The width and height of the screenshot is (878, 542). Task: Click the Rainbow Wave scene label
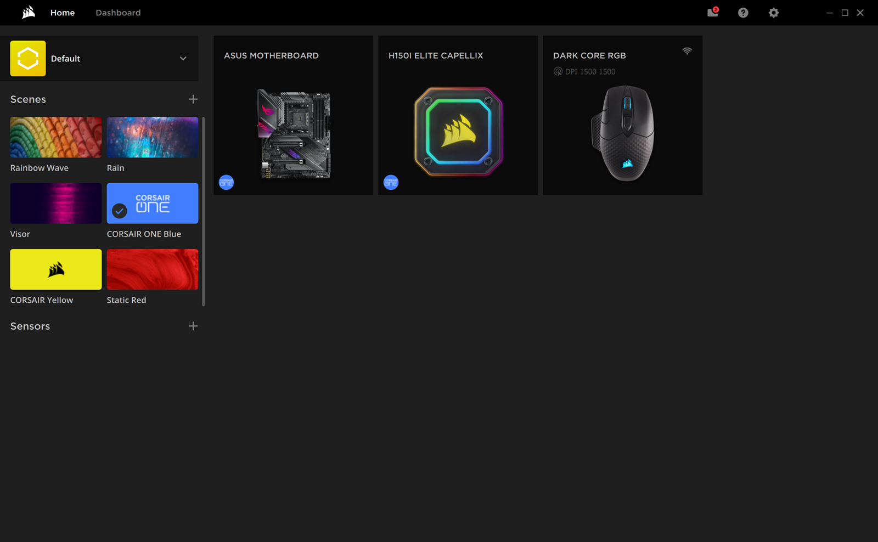[40, 168]
